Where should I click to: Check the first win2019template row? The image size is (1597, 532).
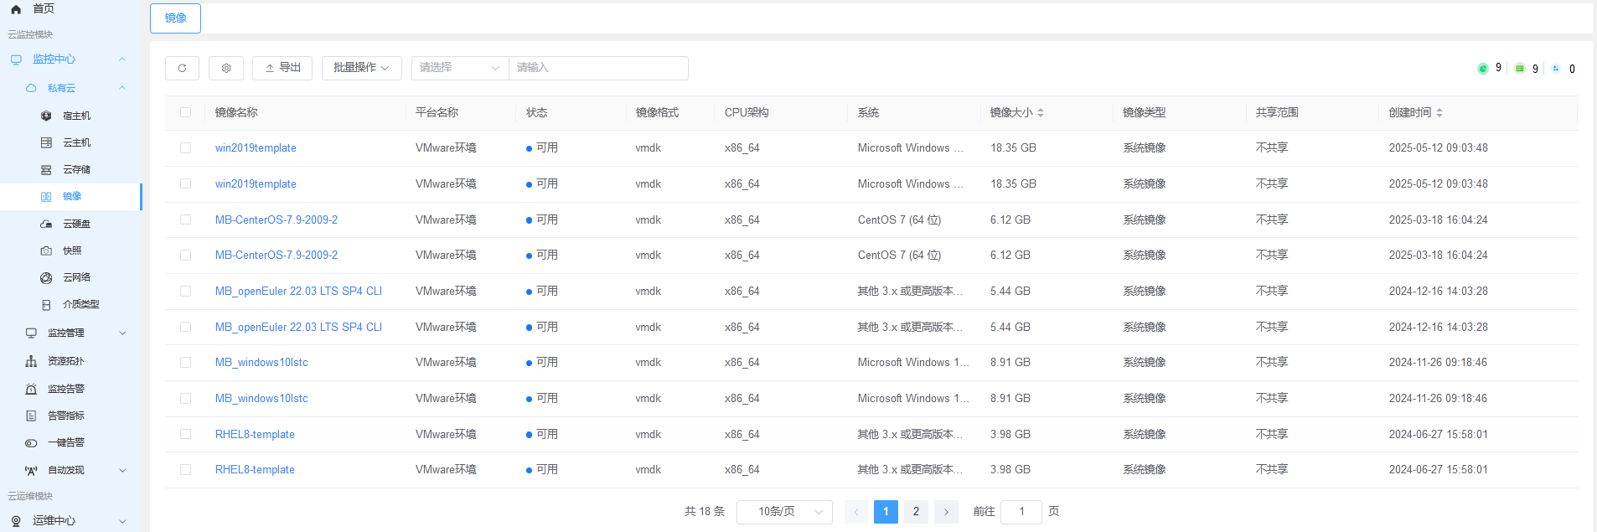(x=185, y=147)
